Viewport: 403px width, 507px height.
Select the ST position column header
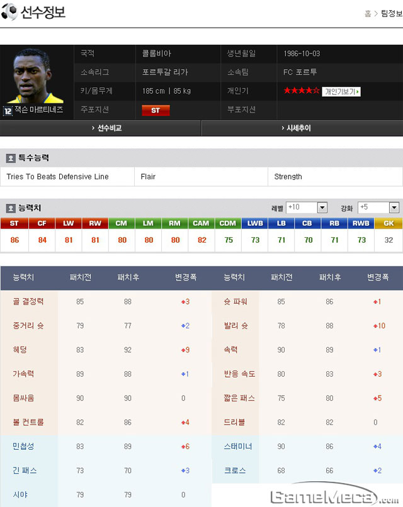coord(14,223)
